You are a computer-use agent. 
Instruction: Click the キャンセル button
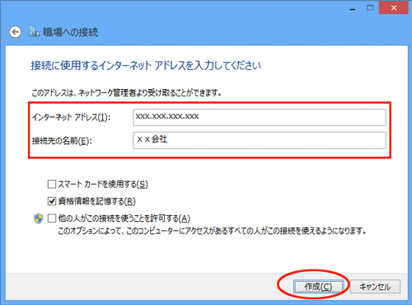coord(375,287)
